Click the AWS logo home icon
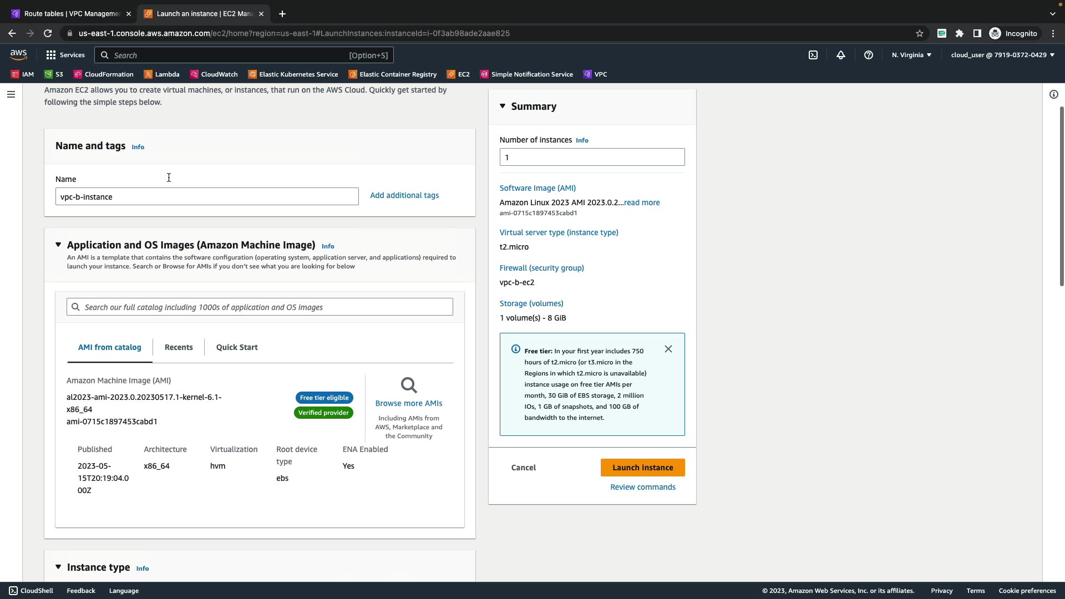The width and height of the screenshot is (1065, 599). 18,54
